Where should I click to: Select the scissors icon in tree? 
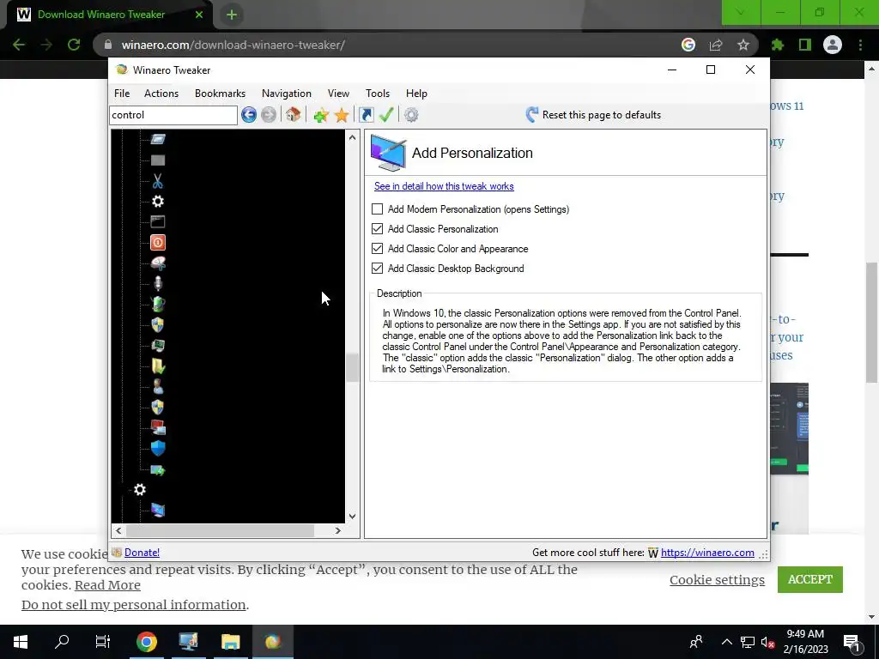[x=158, y=181]
